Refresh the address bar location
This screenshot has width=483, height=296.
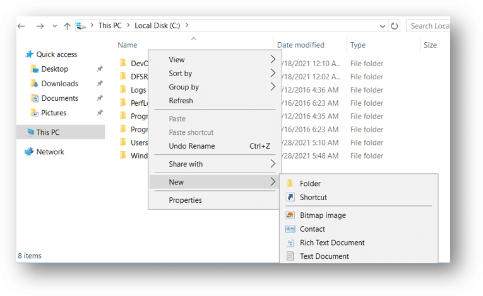tap(394, 26)
